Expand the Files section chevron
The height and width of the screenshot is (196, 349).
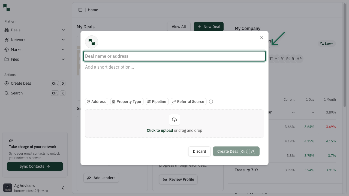tap(63, 59)
